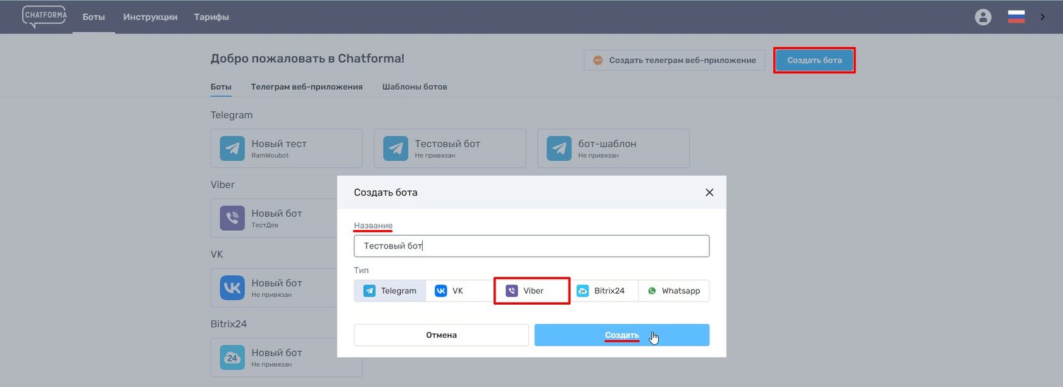The width and height of the screenshot is (1063, 387).
Task: Click the Telegram section heading
Action: 232,115
